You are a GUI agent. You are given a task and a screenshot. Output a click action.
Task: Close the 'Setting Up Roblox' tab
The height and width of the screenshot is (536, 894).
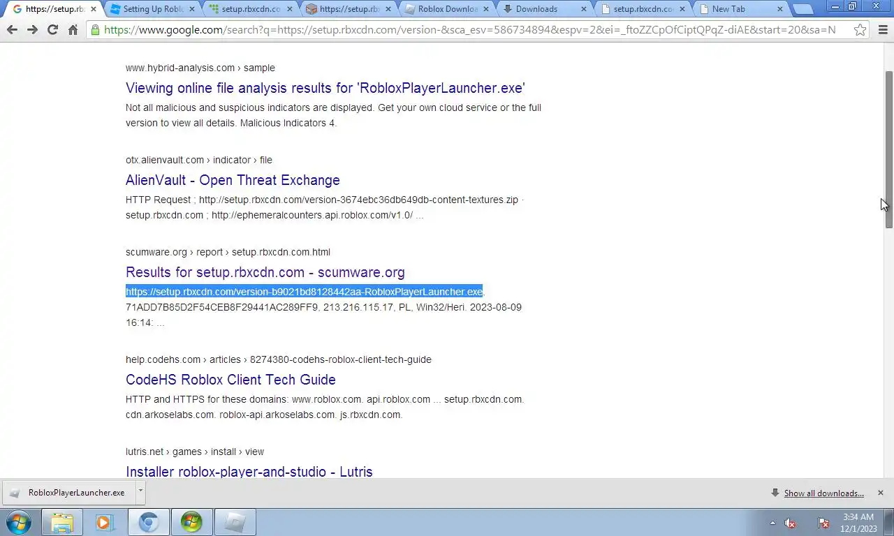point(191,9)
